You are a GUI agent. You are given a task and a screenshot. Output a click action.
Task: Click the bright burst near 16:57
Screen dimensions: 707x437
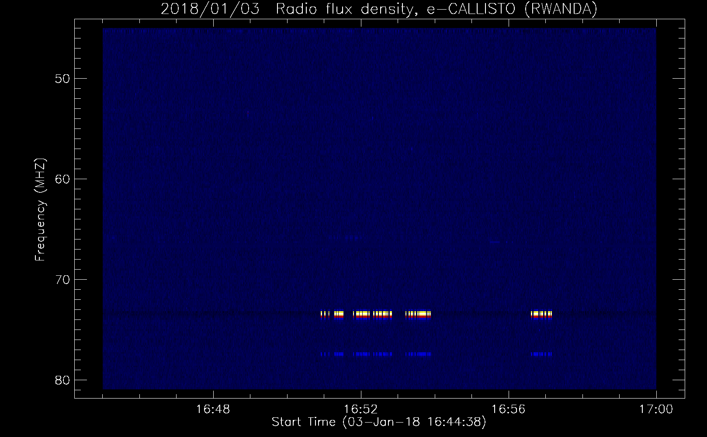[541, 315]
